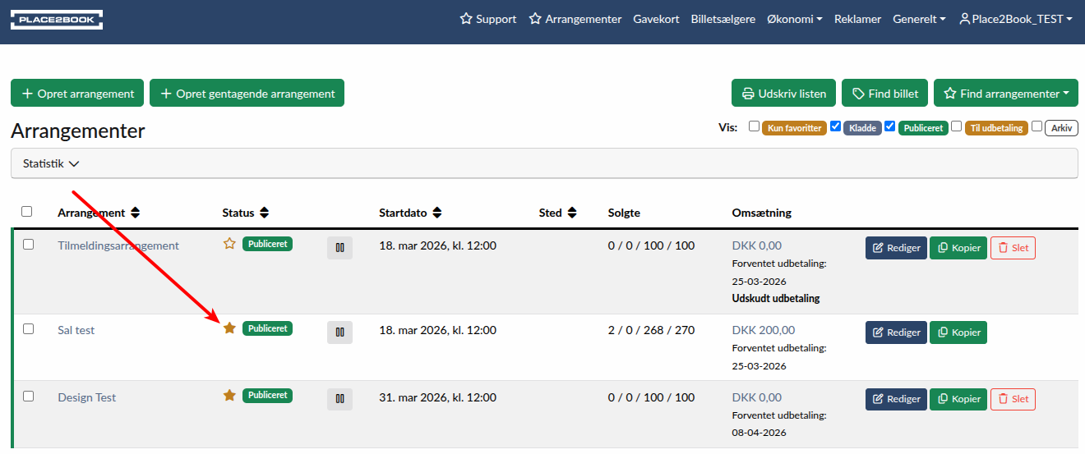Check the Arkiv filter checkbox
Viewport: 1085px width, 454px height.
click(1037, 126)
